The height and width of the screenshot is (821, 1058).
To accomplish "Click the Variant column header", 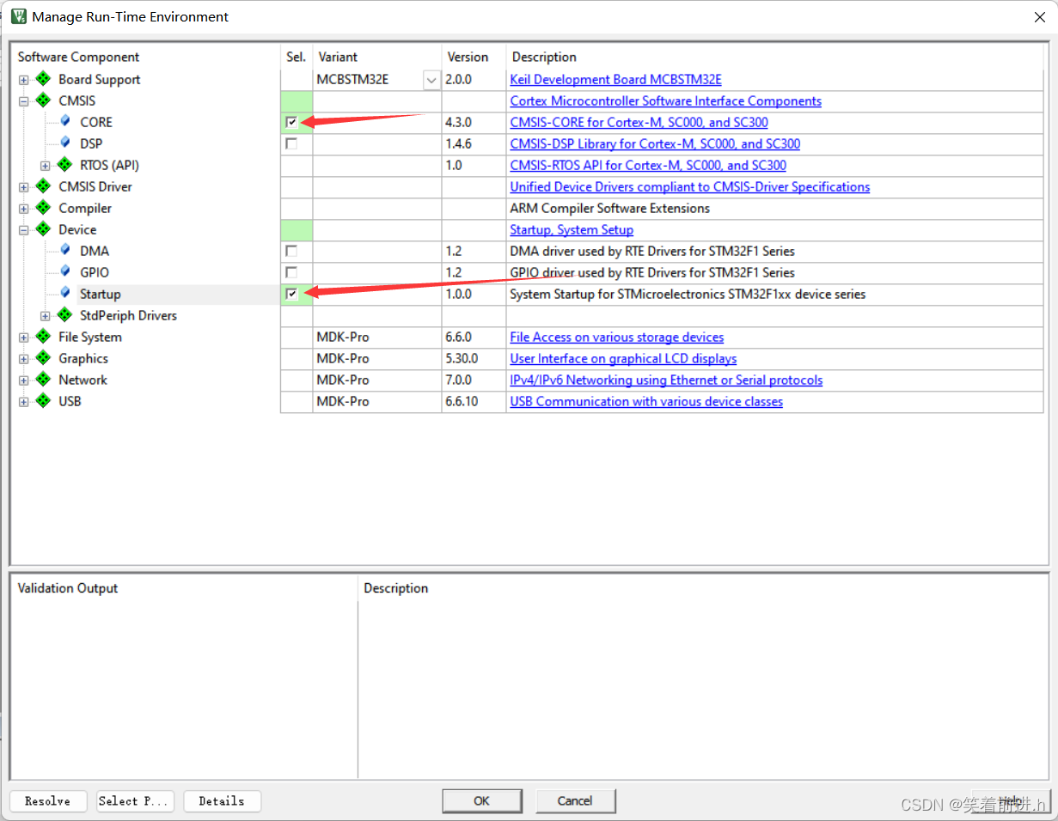I will 338,57.
